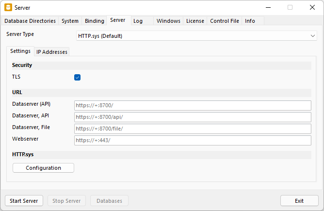Switch to the Control File tab
The width and height of the screenshot is (324, 211).
point(224,21)
